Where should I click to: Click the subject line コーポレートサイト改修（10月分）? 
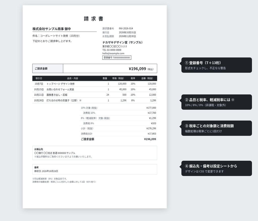click(x=60, y=36)
